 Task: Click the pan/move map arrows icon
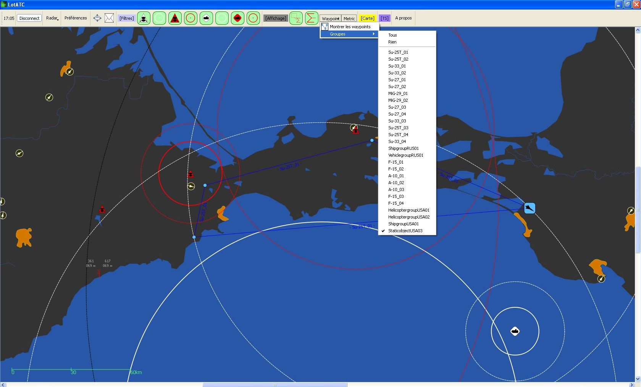coord(97,18)
